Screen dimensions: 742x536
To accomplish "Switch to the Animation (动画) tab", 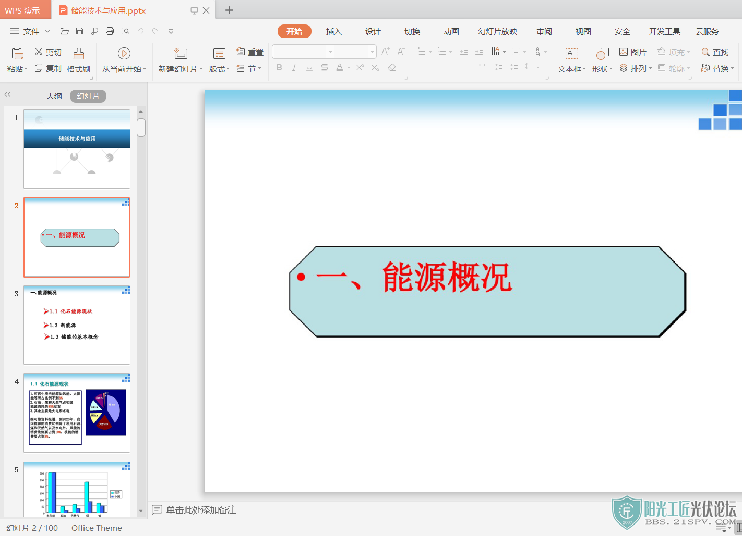I will (451, 31).
